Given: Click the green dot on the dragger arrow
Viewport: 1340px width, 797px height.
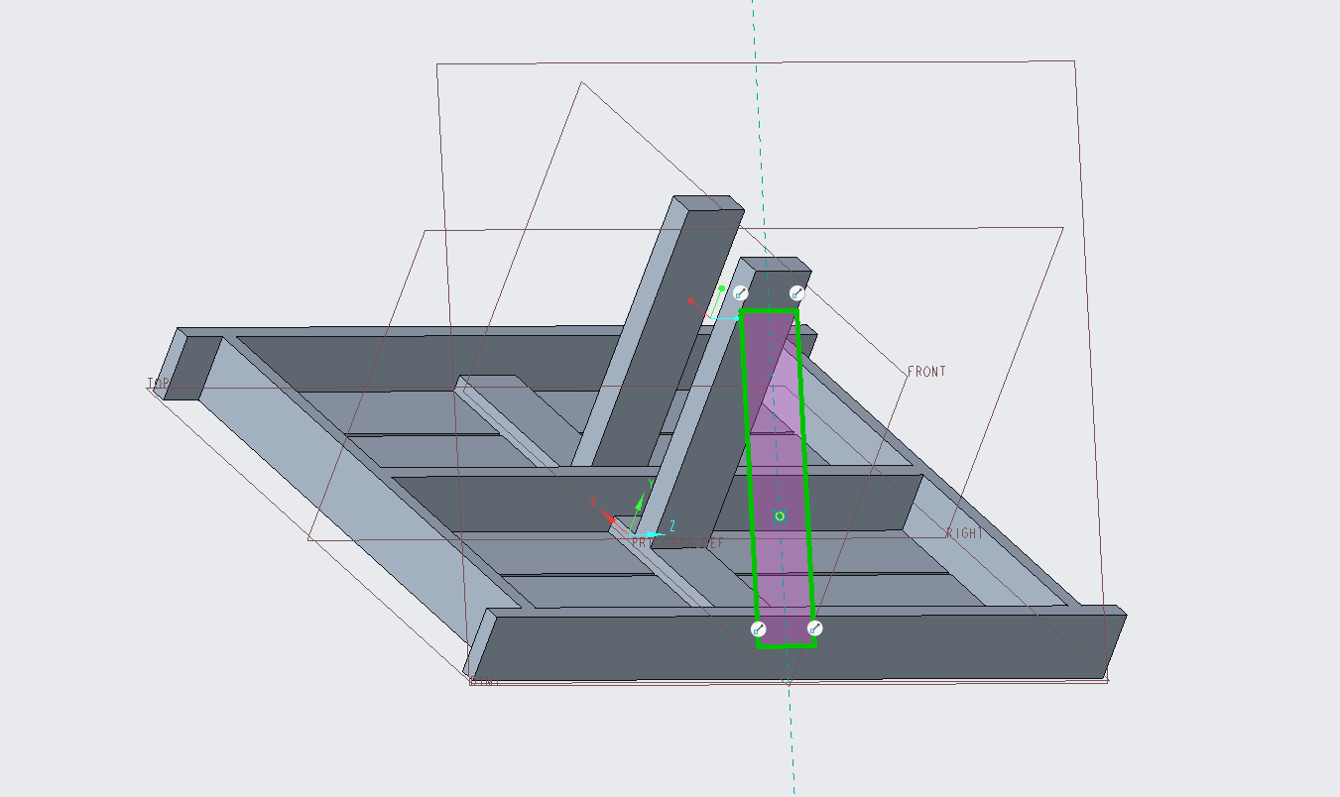Looking at the screenshot, I should pyautogui.click(x=722, y=289).
